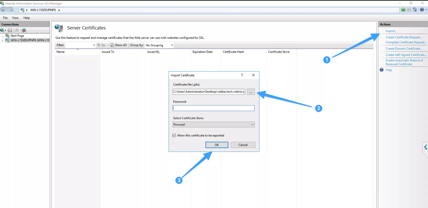Viewport: 428px width, 208px height.
Task: Click the Password input field
Action: tap(213, 108)
